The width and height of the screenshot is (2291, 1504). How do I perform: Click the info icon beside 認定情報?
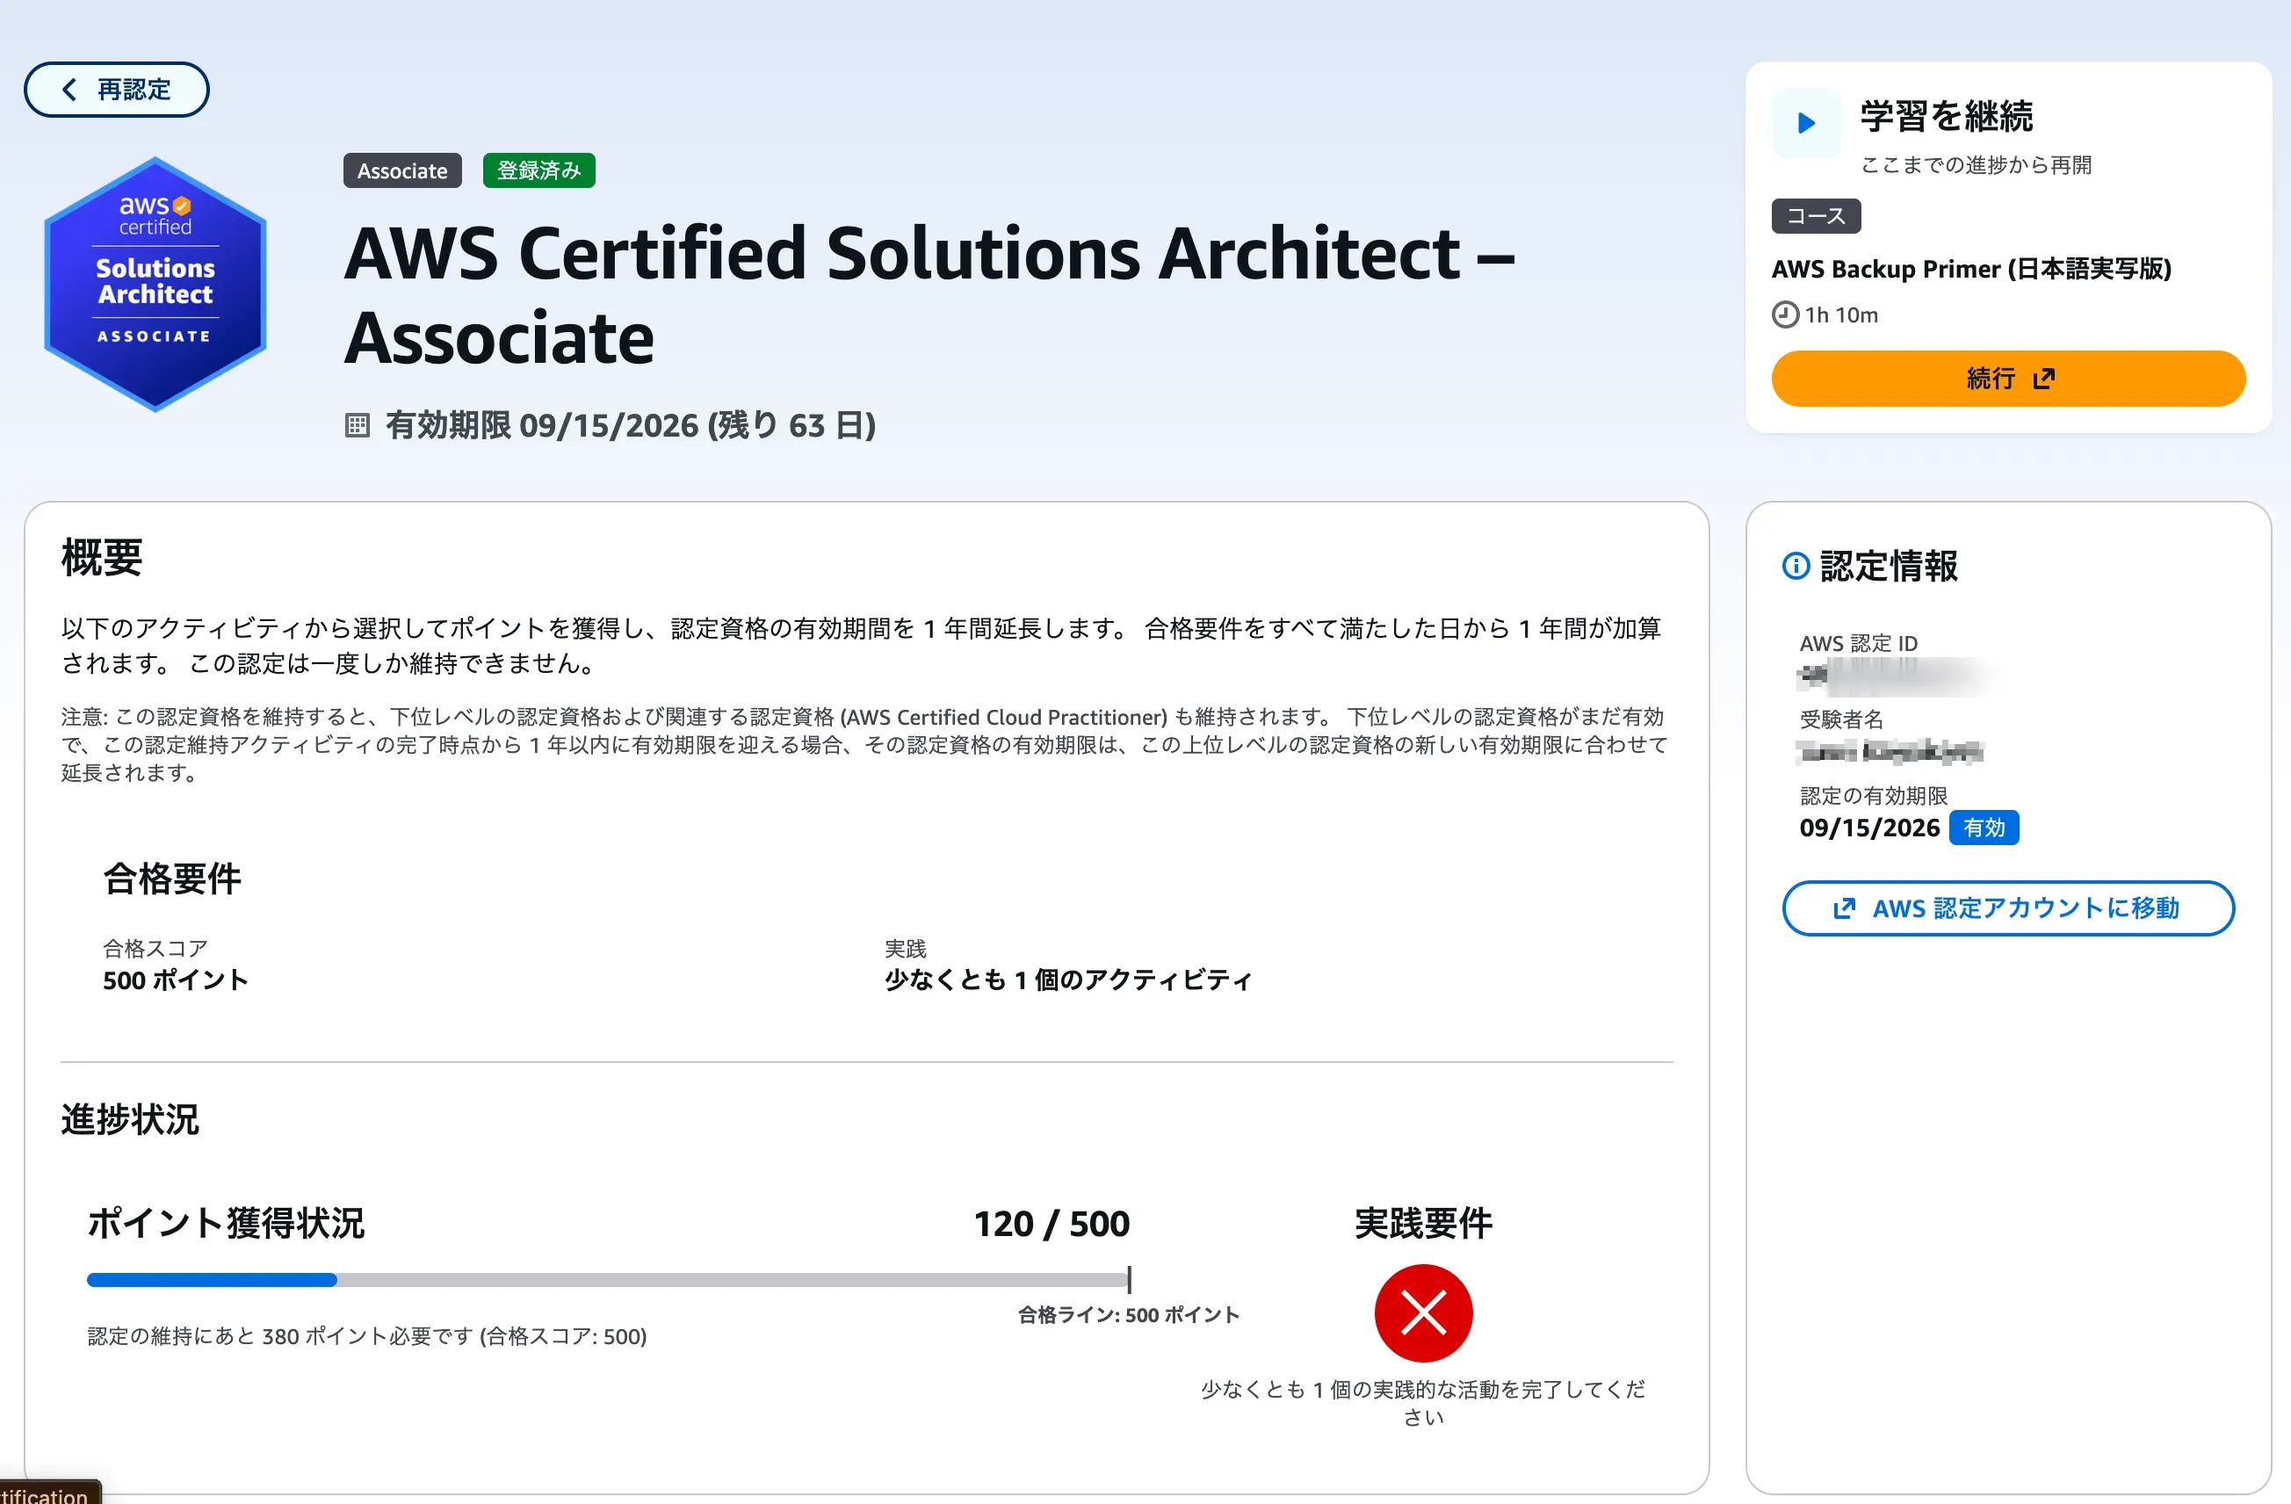(1796, 565)
